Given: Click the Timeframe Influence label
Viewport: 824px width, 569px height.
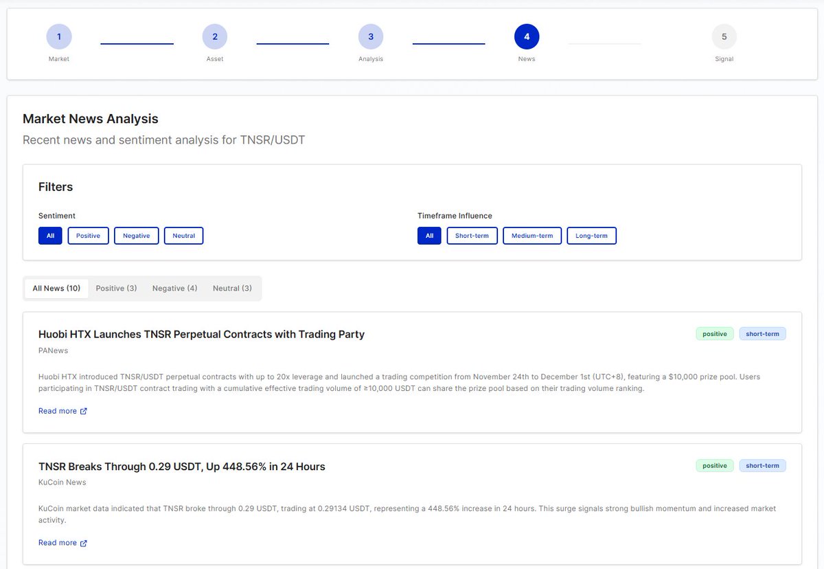Looking at the screenshot, I should (455, 216).
